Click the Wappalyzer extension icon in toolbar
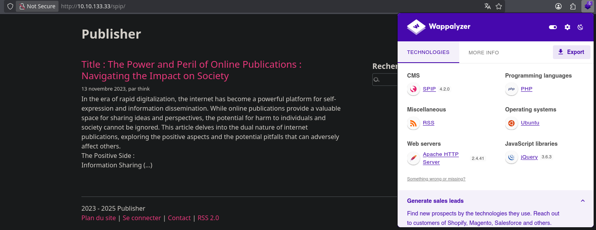This screenshot has height=230, width=596. (x=588, y=6)
